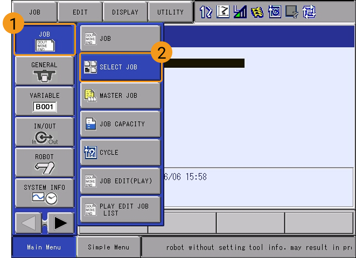Click the page switch status icon
Viewport: 356px width, 258px height.
(x=309, y=12)
